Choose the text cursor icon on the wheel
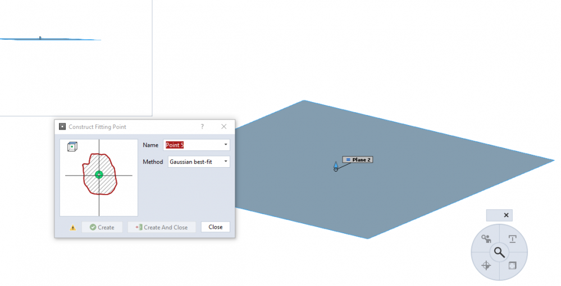This screenshot has height=286, width=561. (512, 239)
